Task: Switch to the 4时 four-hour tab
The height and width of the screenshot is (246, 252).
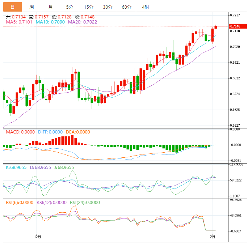Action: tap(145, 7)
